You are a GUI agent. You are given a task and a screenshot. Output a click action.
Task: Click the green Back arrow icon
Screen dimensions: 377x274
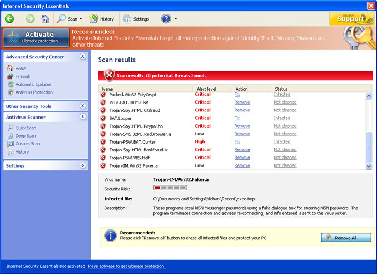coord(9,19)
